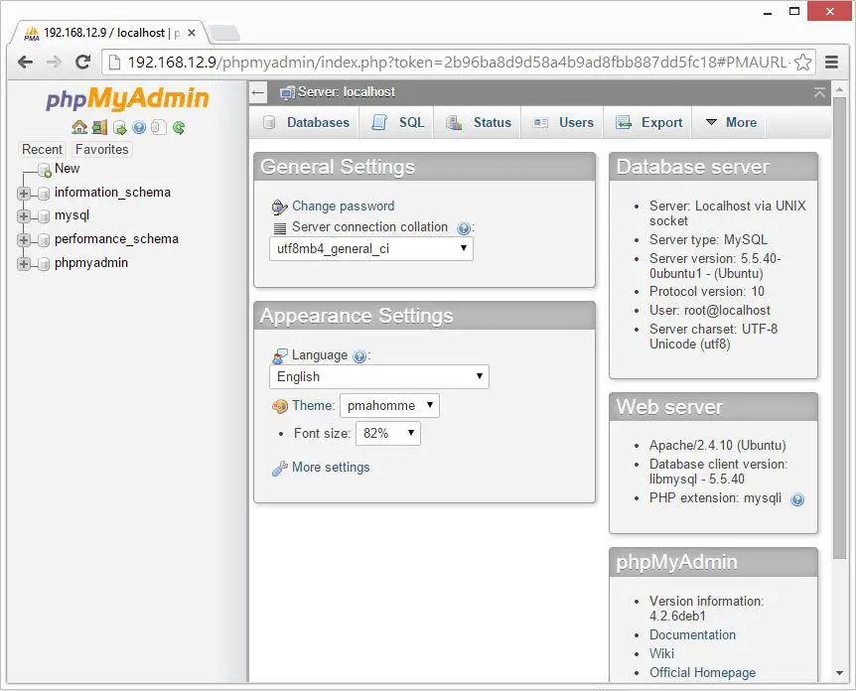Switch to the Databases tab
Screen dimensions: 856x691
[x=305, y=122]
